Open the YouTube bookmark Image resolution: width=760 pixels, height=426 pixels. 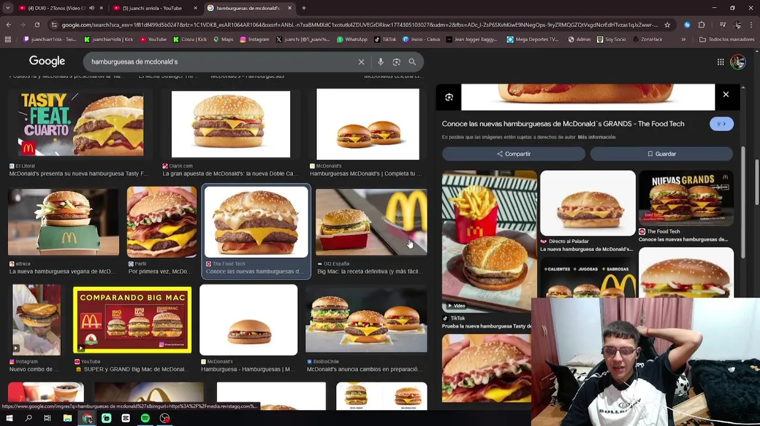(x=153, y=40)
